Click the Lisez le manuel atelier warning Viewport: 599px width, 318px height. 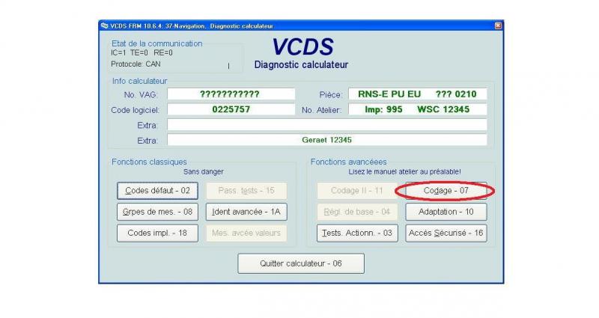[404, 172]
